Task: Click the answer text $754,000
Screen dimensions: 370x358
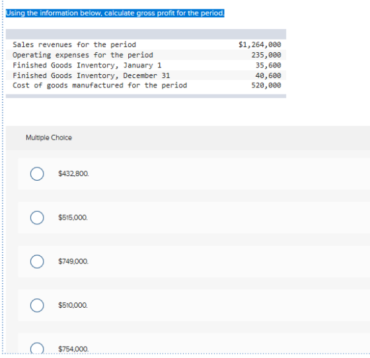Action: (x=73, y=349)
